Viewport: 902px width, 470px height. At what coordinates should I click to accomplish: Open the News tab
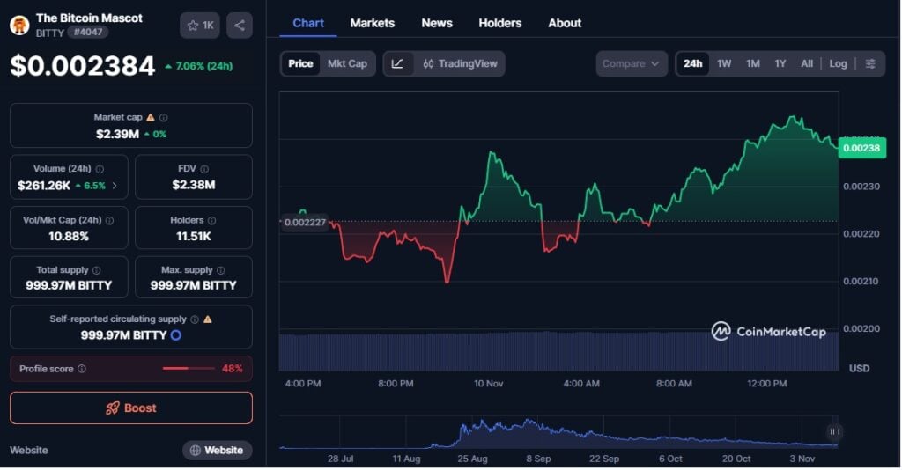click(437, 23)
